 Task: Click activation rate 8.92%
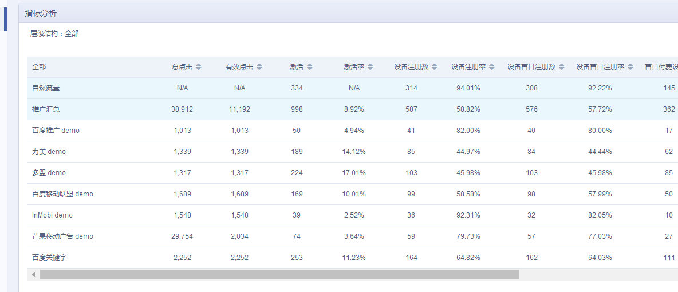tap(354, 109)
